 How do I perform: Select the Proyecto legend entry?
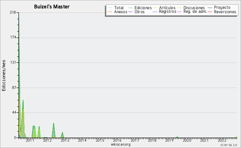219,8
